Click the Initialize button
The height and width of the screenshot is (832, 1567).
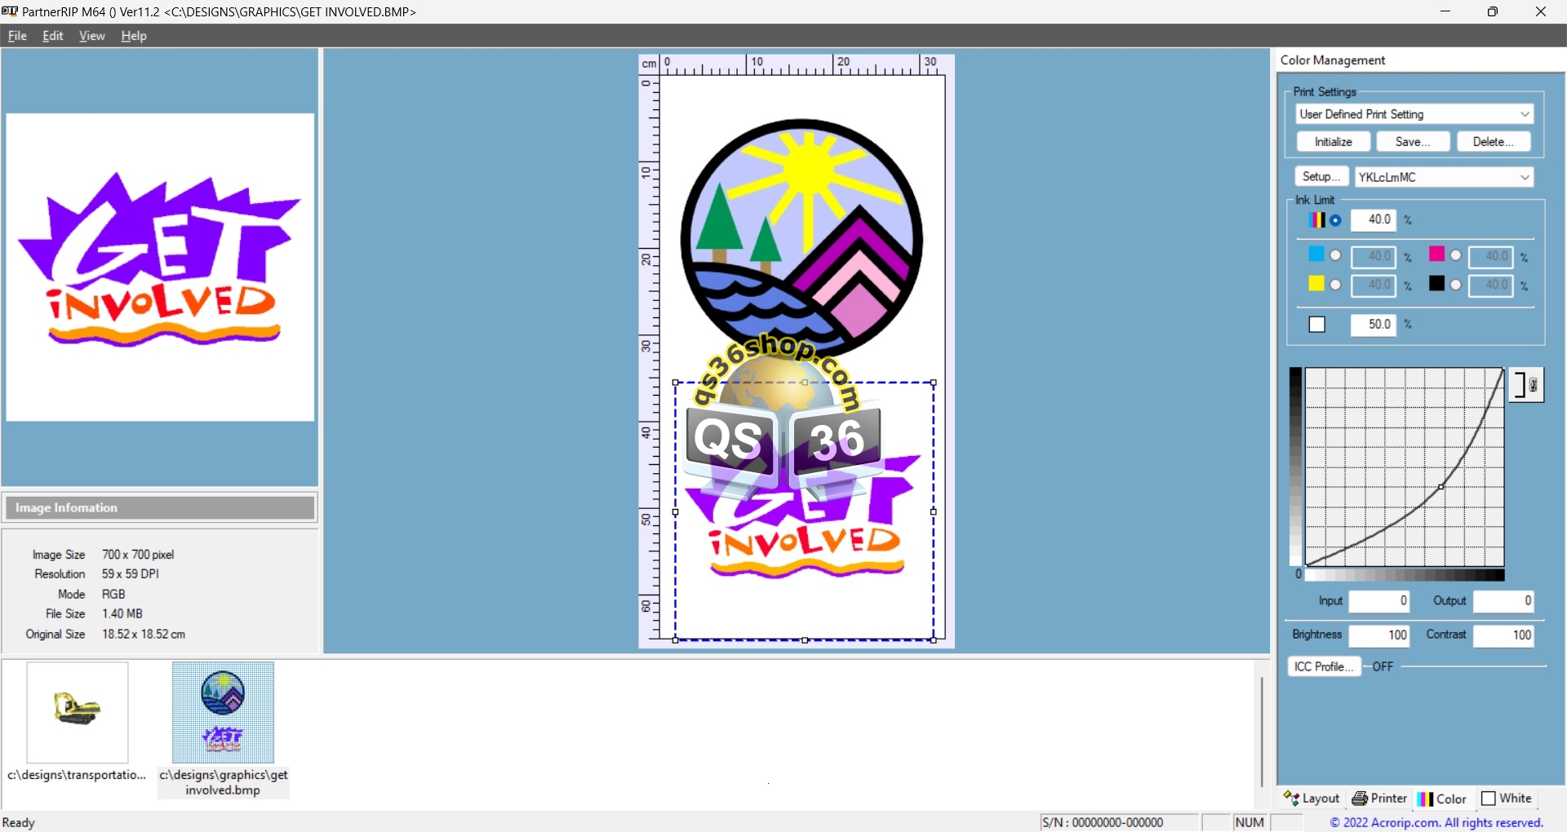[1333, 142]
